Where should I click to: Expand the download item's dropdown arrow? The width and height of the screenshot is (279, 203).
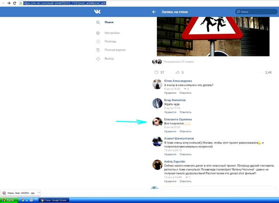(39, 193)
